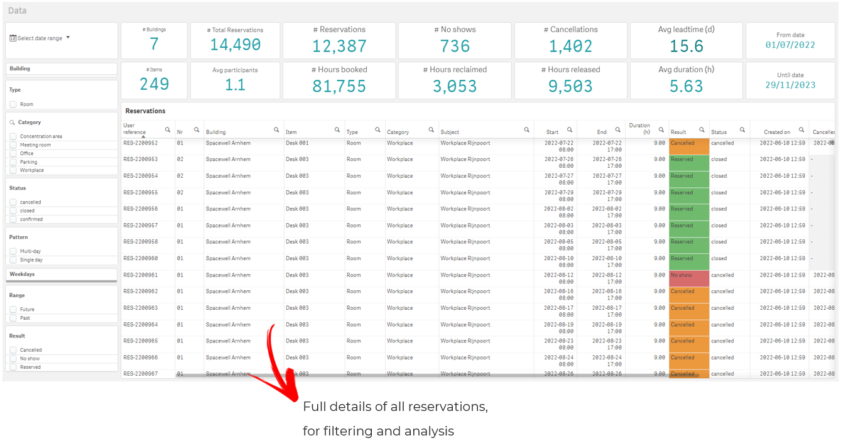Viewport: 841px width, 443px height.
Task: Click Reserved result for RES-2200953
Action: click(689, 163)
